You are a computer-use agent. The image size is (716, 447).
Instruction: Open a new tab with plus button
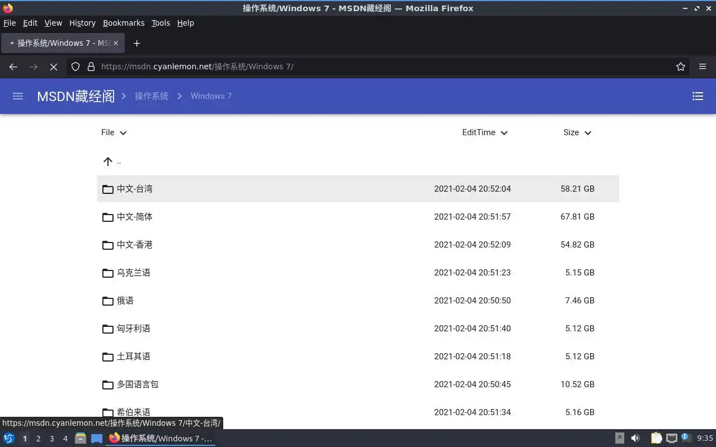[x=136, y=43]
